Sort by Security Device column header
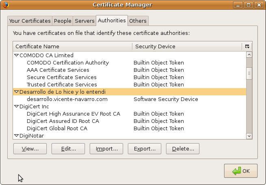 187,46
